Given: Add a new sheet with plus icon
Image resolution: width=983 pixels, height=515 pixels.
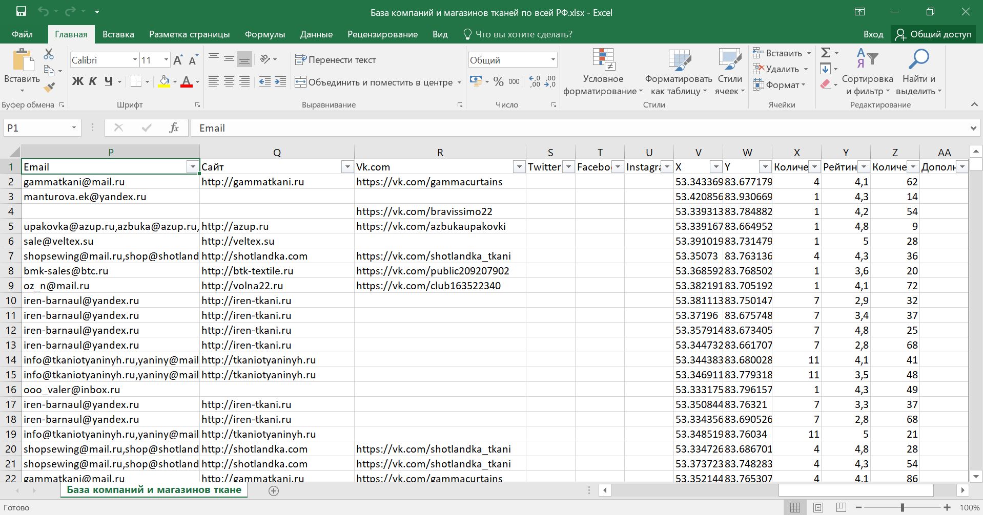Looking at the screenshot, I should click(274, 490).
